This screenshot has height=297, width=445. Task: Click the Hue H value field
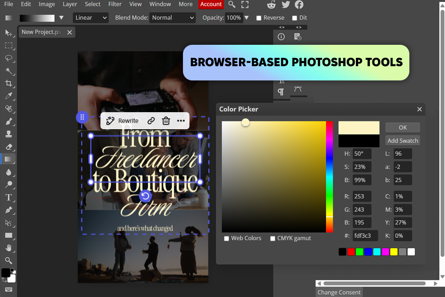(362, 154)
